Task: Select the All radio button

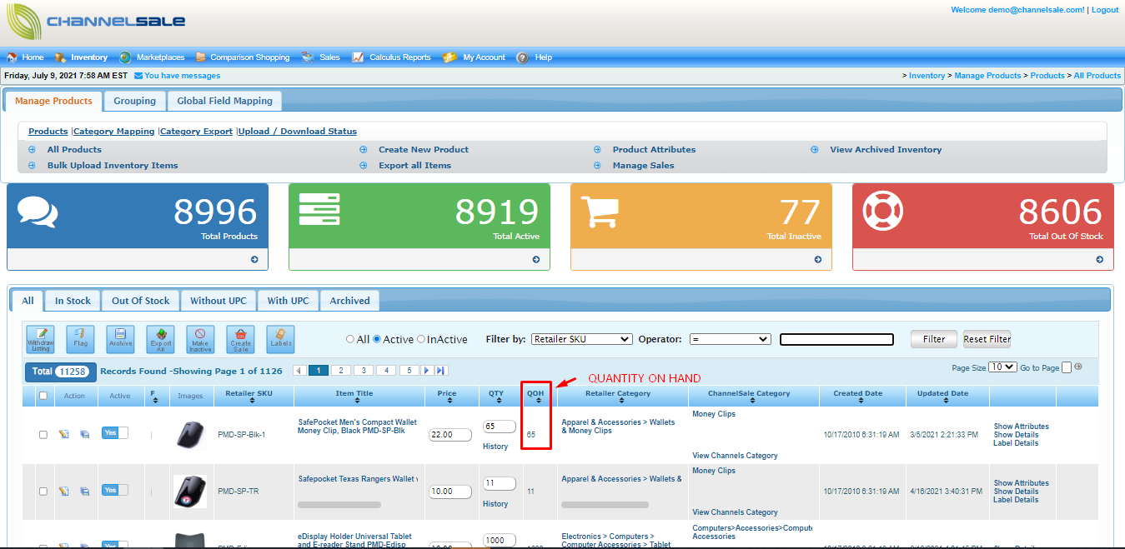Action: (350, 339)
